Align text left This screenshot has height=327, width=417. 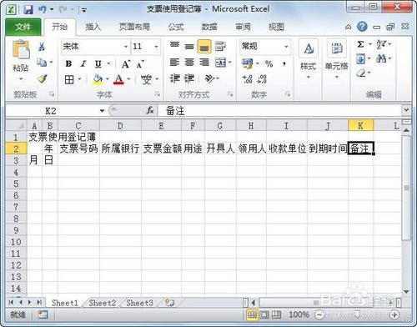click(x=174, y=63)
